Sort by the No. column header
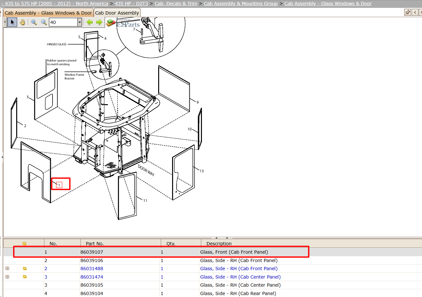 tap(53, 244)
